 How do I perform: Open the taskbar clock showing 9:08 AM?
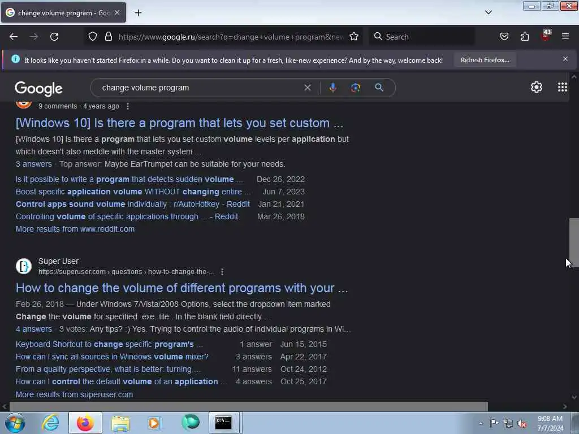[550, 423]
